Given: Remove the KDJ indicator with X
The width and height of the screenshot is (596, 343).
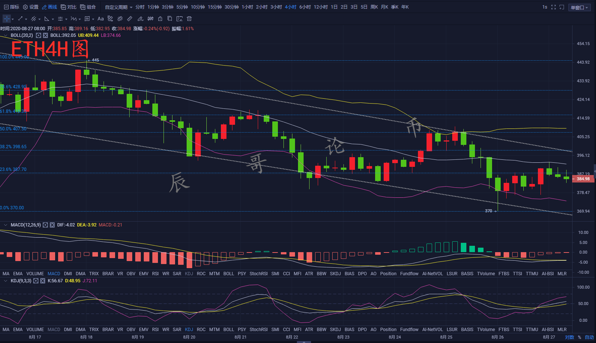Looking at the screenshot, I should pyautogui.click(x=43, y=281).
